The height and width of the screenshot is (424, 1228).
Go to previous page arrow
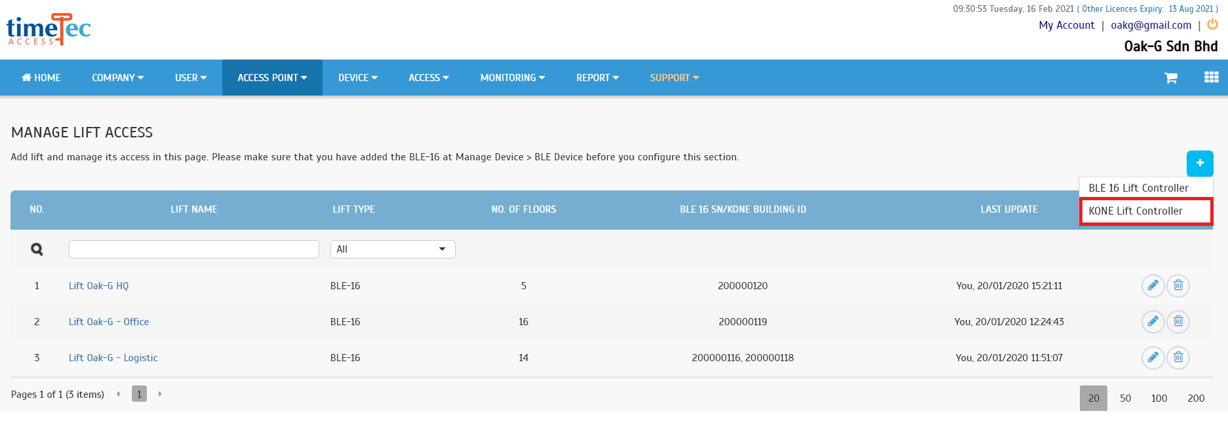118,394
